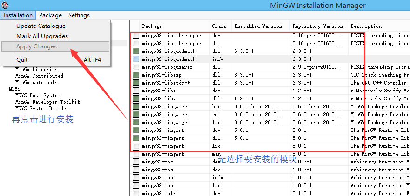Sort by the Class column header
The width and height of the screenshot is (410, 196).
pyautogui.click(x=220, y=26)
